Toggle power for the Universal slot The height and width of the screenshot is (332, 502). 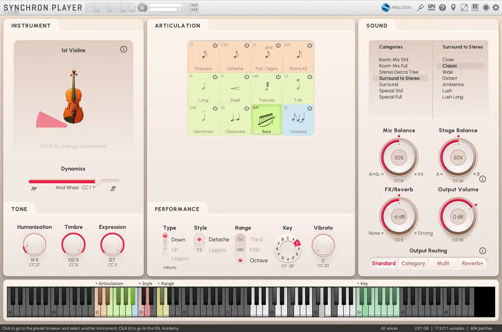(x=310, y=108)
